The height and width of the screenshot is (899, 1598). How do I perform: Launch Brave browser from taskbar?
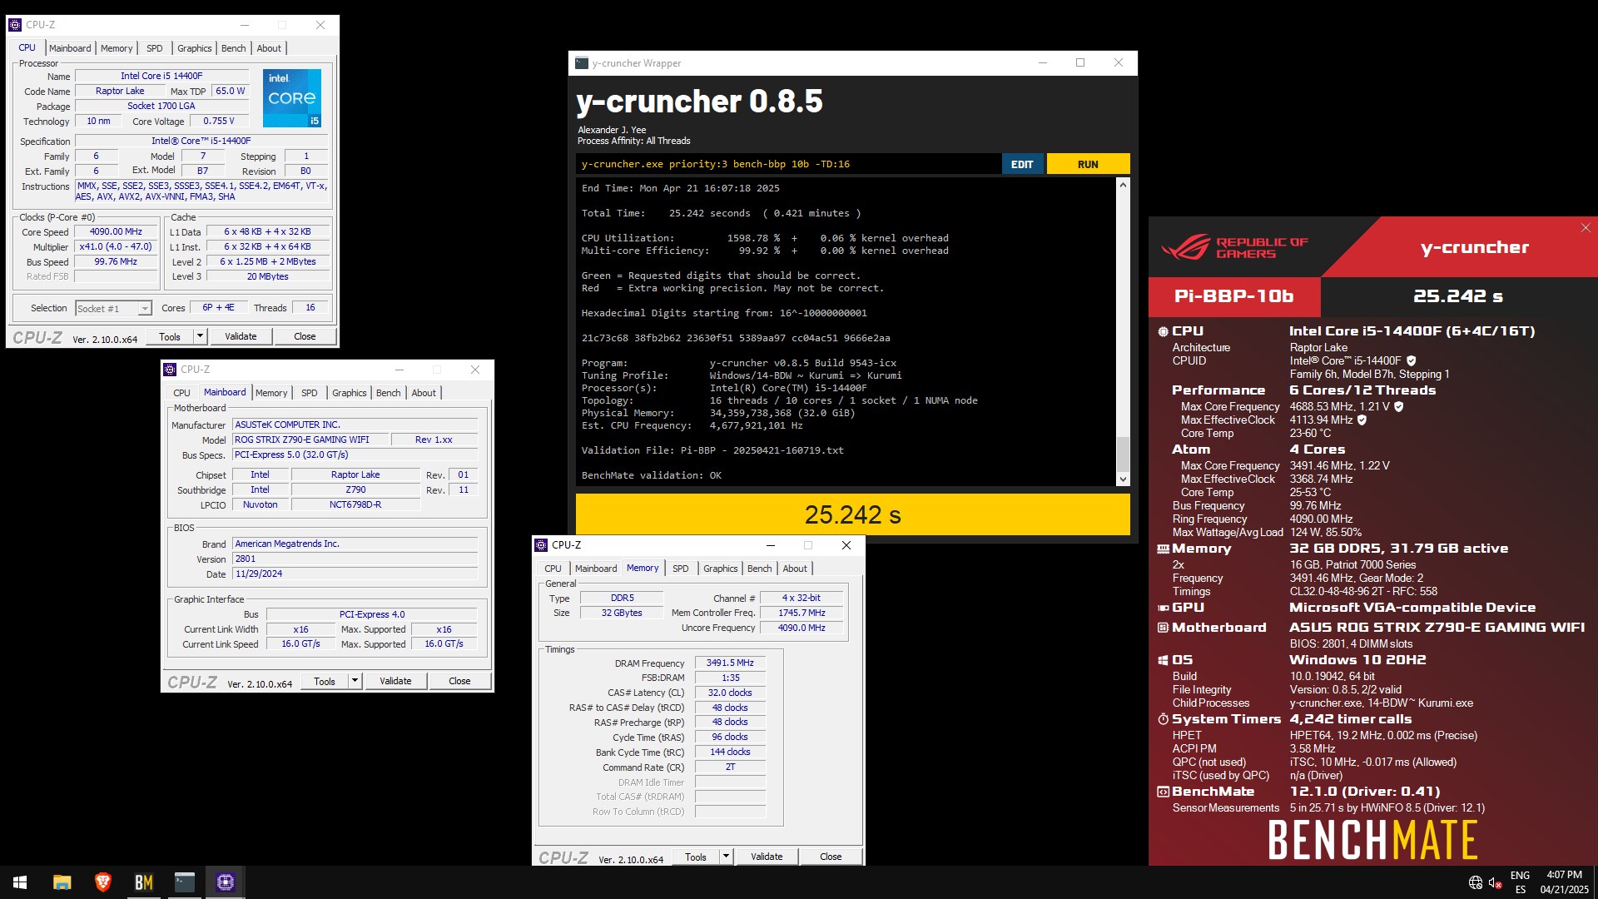102,882
